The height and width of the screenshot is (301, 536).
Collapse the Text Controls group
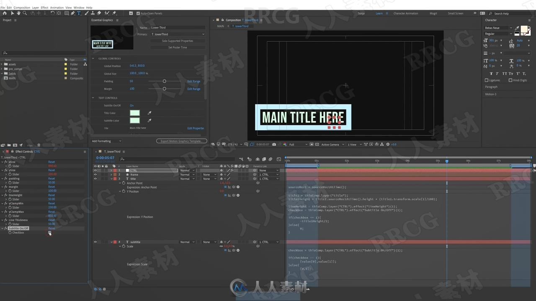93,98
